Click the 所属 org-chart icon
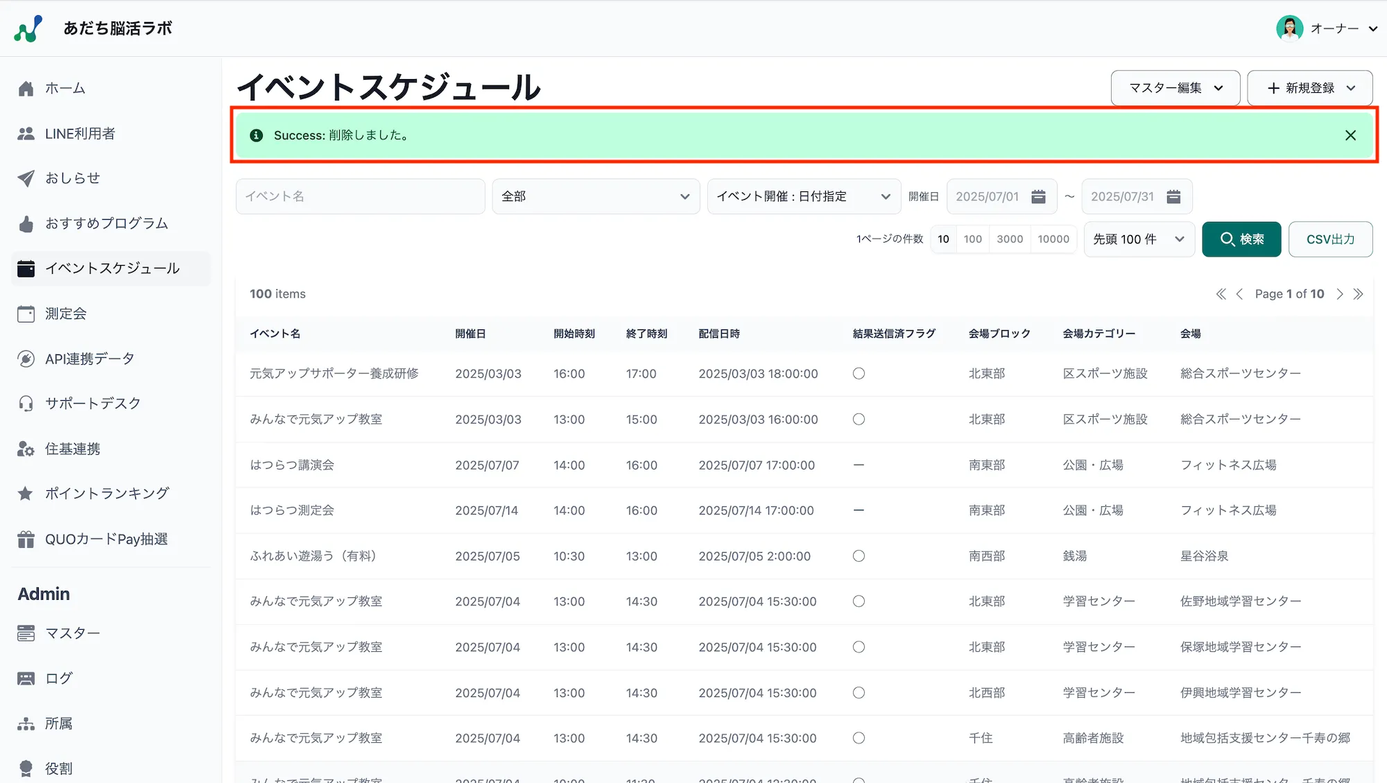Screen dimensions: 1387x783 [26, 723]
